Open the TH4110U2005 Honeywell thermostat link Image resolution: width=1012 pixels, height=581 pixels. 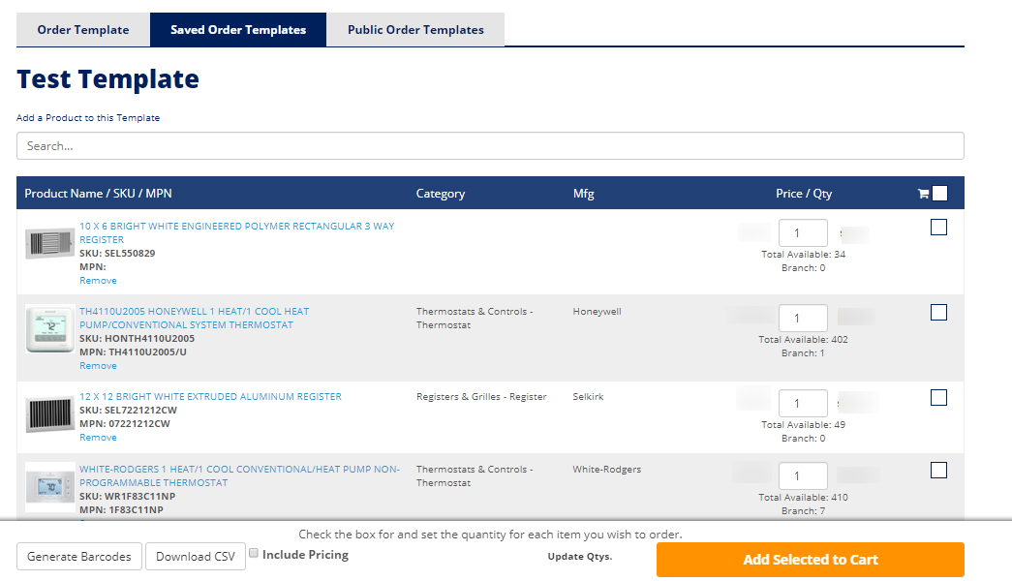click(195, 318)
